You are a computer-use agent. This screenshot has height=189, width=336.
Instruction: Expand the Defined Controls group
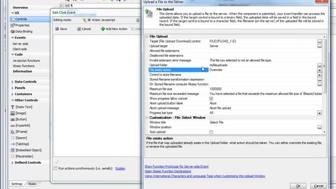click(12, 163)
